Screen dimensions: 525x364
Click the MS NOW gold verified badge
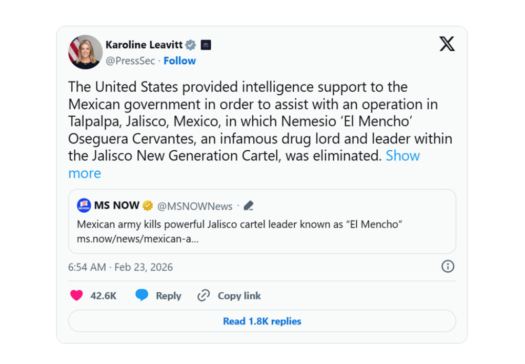pos(148,206)
